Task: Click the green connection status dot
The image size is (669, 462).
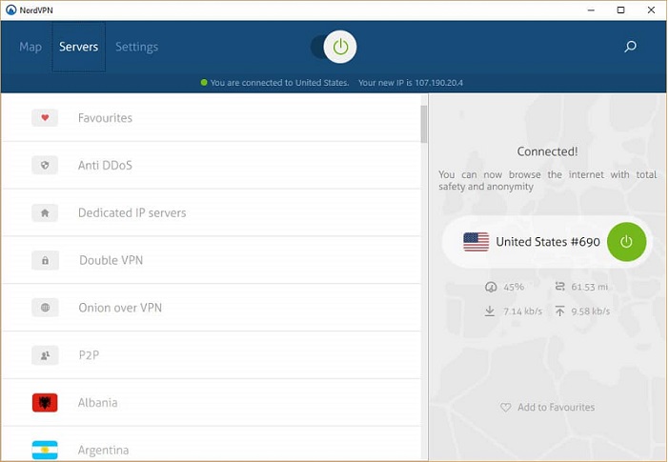Action: (204, 82)
